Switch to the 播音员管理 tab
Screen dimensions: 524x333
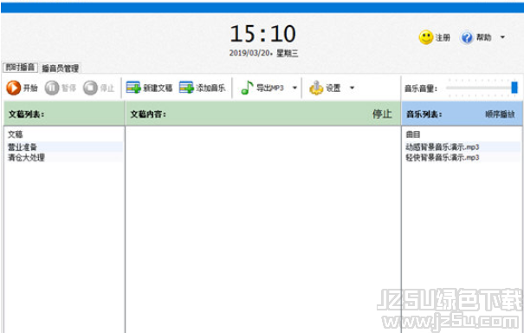coord(60,69)
